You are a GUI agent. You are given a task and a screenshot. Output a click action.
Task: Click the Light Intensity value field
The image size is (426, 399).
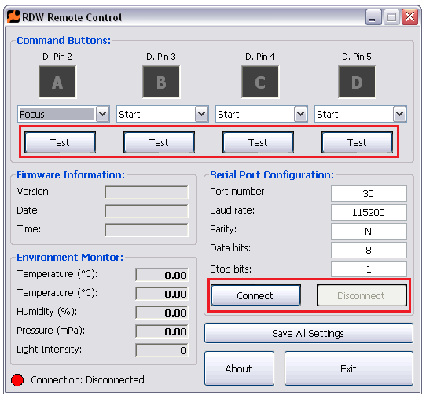pos(162,350)
